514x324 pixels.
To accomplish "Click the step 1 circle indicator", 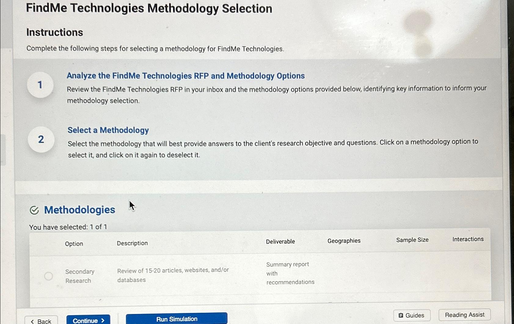I will (40, 85).
